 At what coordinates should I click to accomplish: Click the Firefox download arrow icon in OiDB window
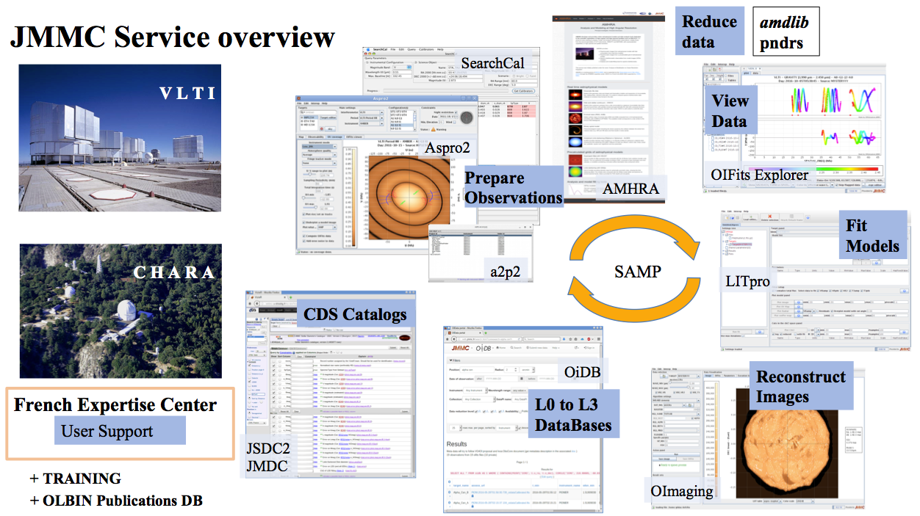[564, 339]
